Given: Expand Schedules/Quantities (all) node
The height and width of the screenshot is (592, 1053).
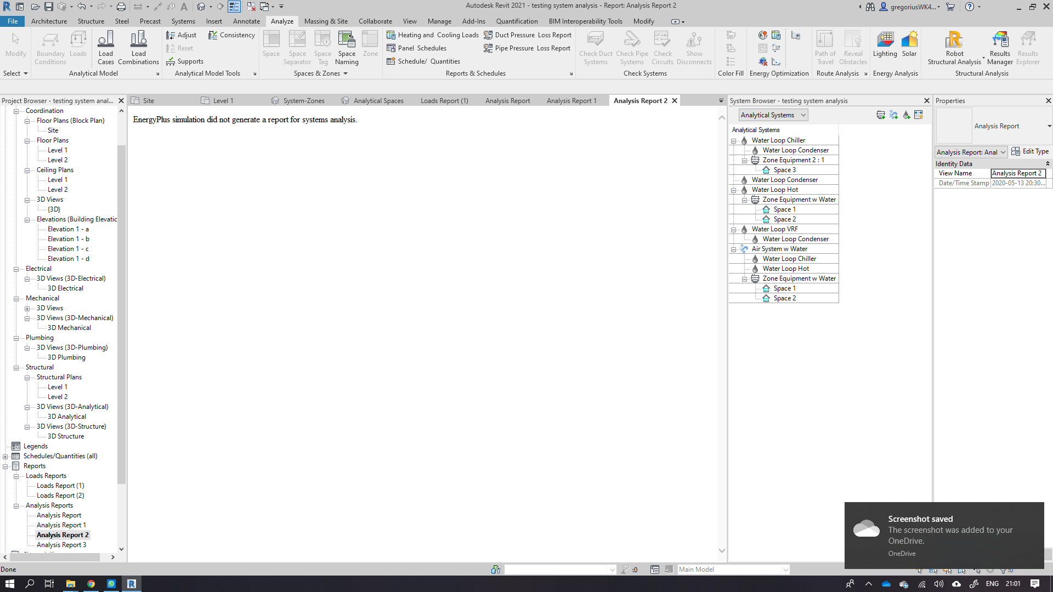Looking at the screenshot, I should [x=5, y=456].
